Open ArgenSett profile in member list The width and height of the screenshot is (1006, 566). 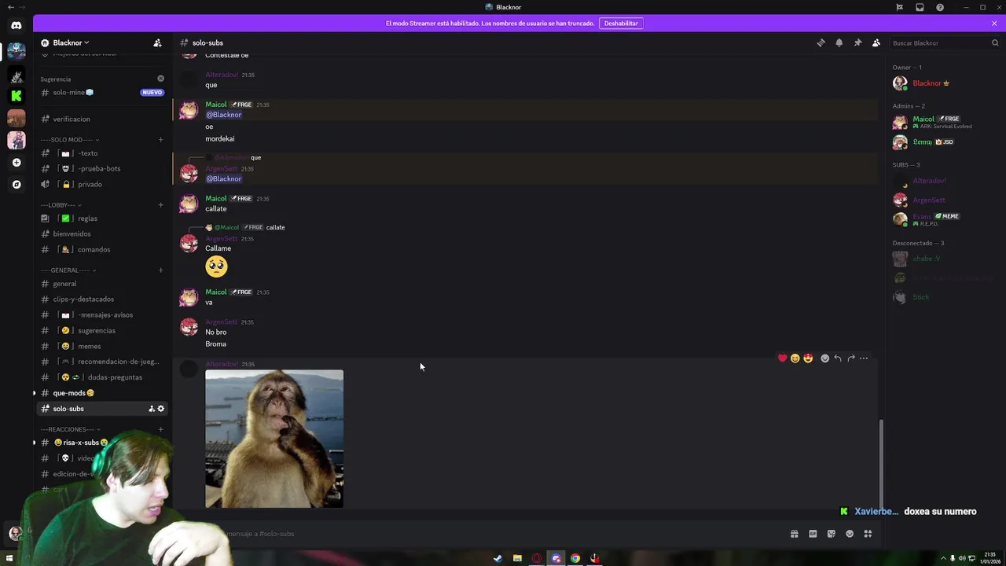pos(945,200)
